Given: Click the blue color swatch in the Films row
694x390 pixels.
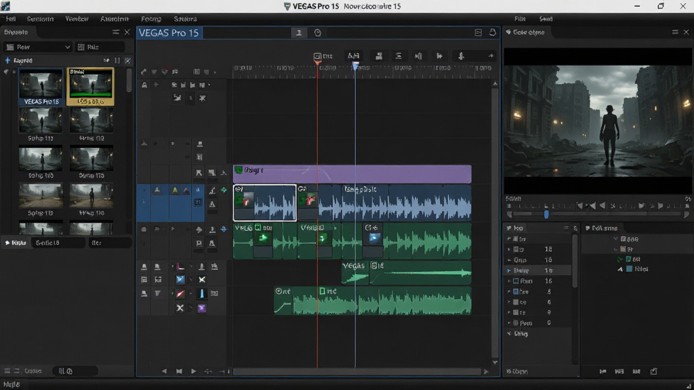Looking at the screenshot, I should click(x=629, y=269).
